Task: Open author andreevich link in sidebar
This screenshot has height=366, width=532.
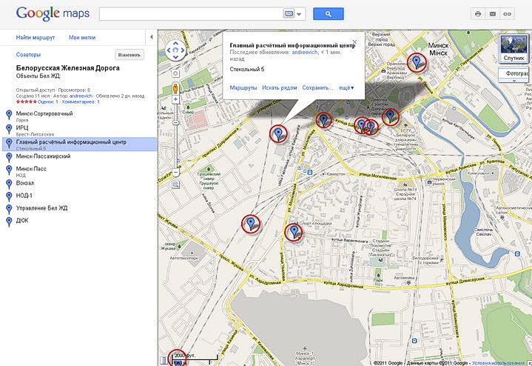Action: click(x=81, y=96)
